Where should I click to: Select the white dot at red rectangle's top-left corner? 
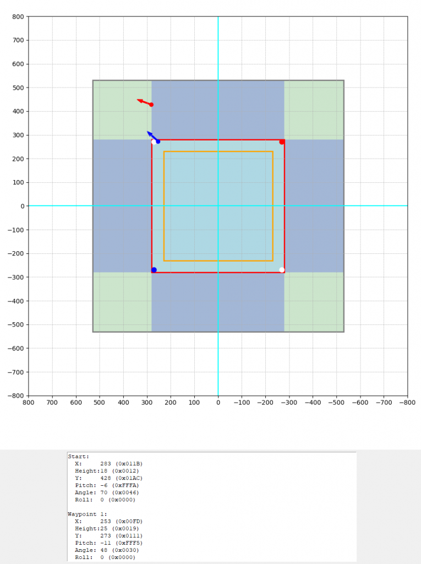(x=154, y=142)
